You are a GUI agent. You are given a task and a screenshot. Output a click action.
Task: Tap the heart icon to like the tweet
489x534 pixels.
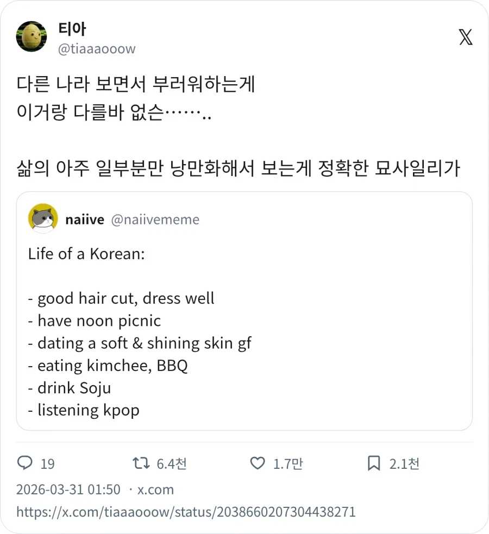pyautogui.click(x=256, y=463)
